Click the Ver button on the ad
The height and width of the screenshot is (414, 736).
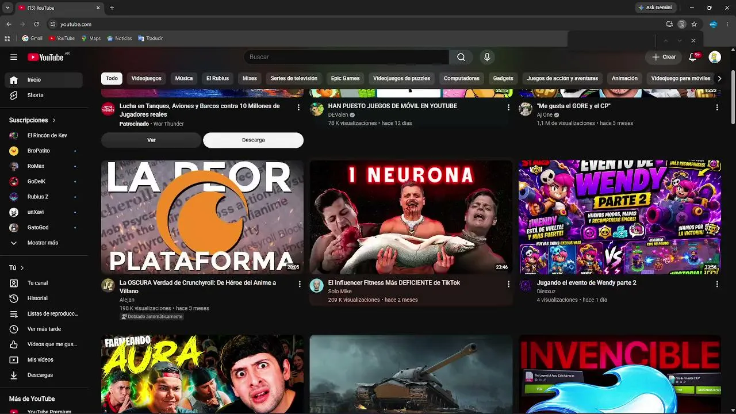(x=151, y=140)
